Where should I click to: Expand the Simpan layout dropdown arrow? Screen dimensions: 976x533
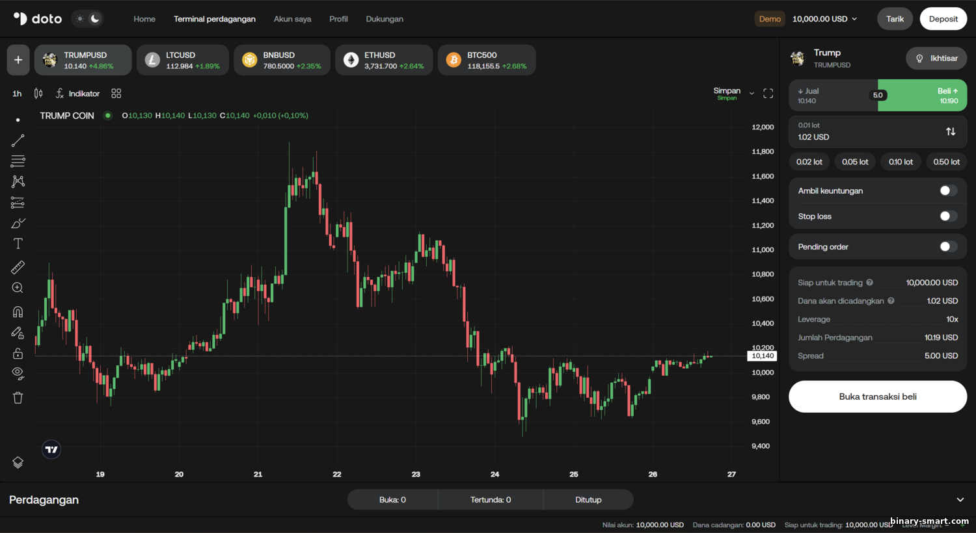point(752,94)
